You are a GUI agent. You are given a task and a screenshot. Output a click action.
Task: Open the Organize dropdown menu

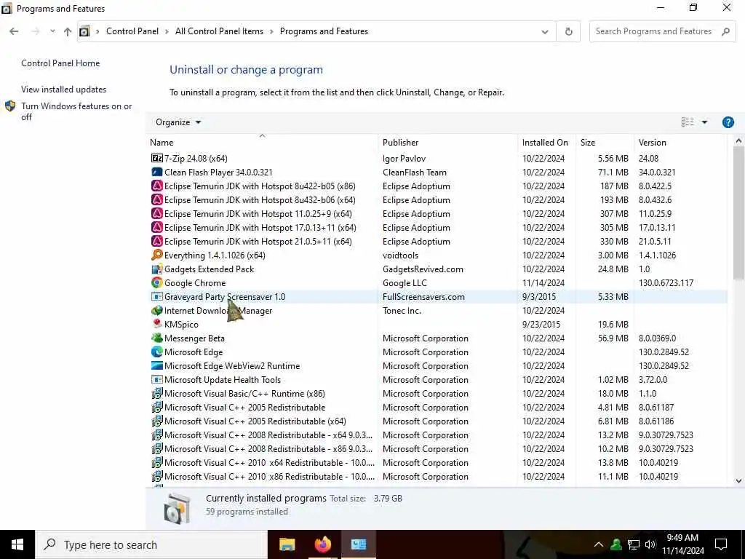point(178,122)
